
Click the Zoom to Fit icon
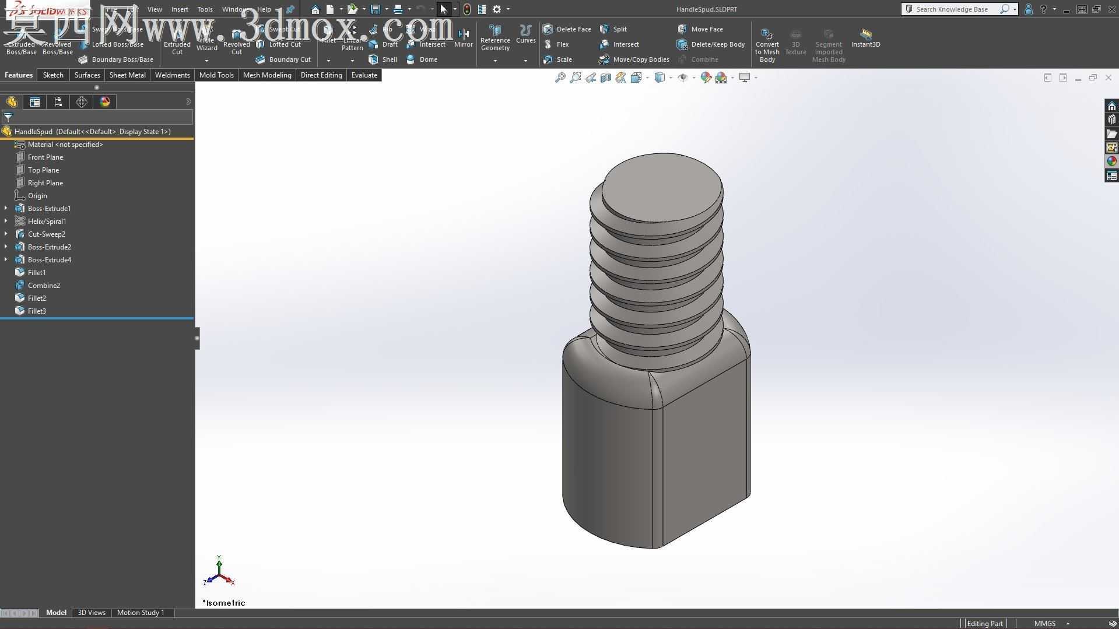[x=560, y=78]
